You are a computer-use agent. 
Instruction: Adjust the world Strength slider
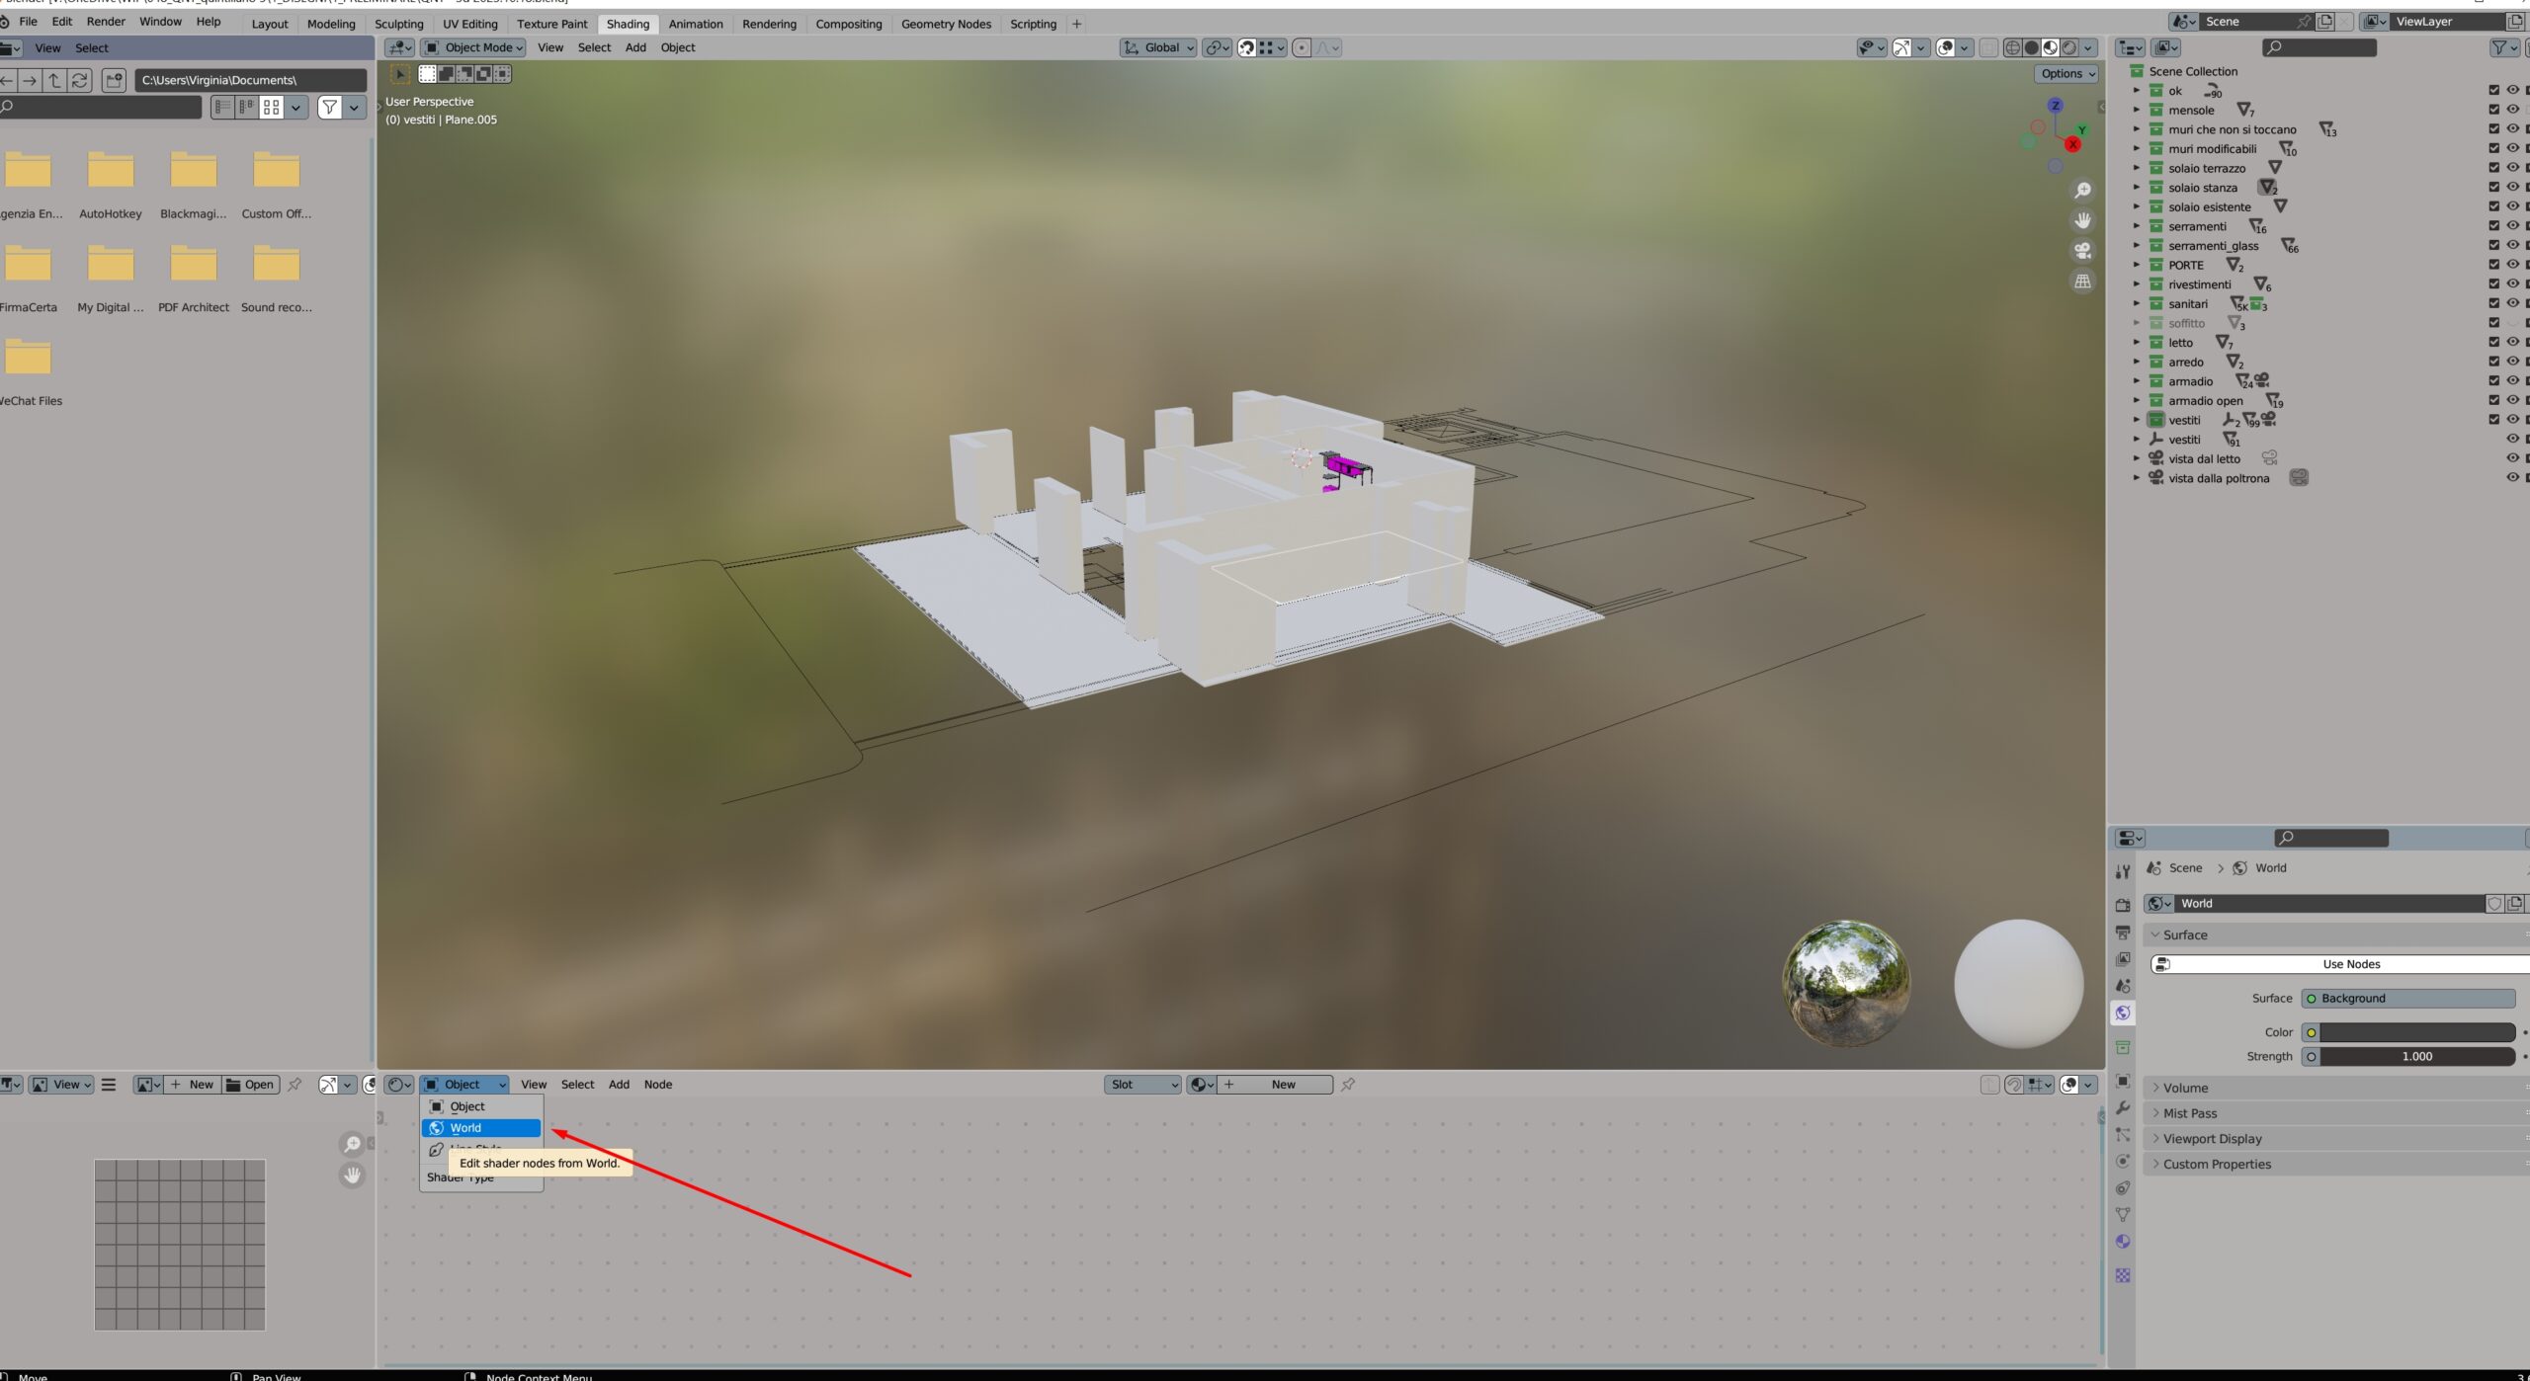(2416, 1056)
